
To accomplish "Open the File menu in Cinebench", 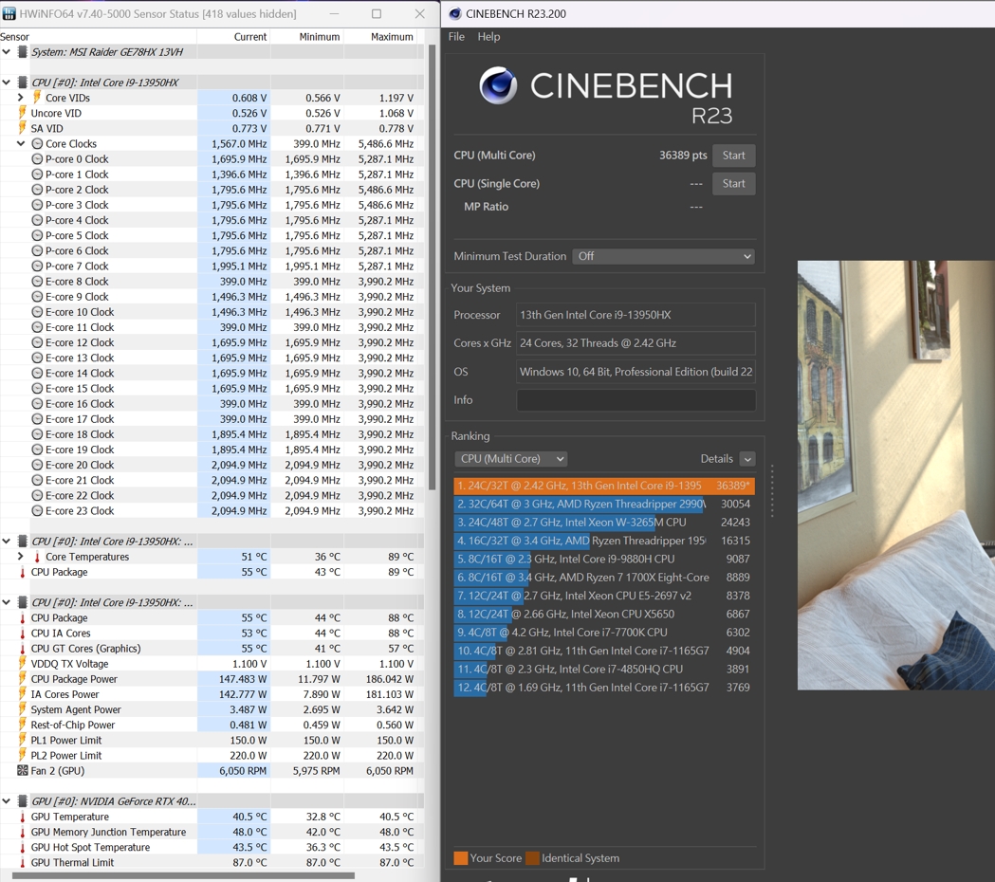I will tap(456, 37).
